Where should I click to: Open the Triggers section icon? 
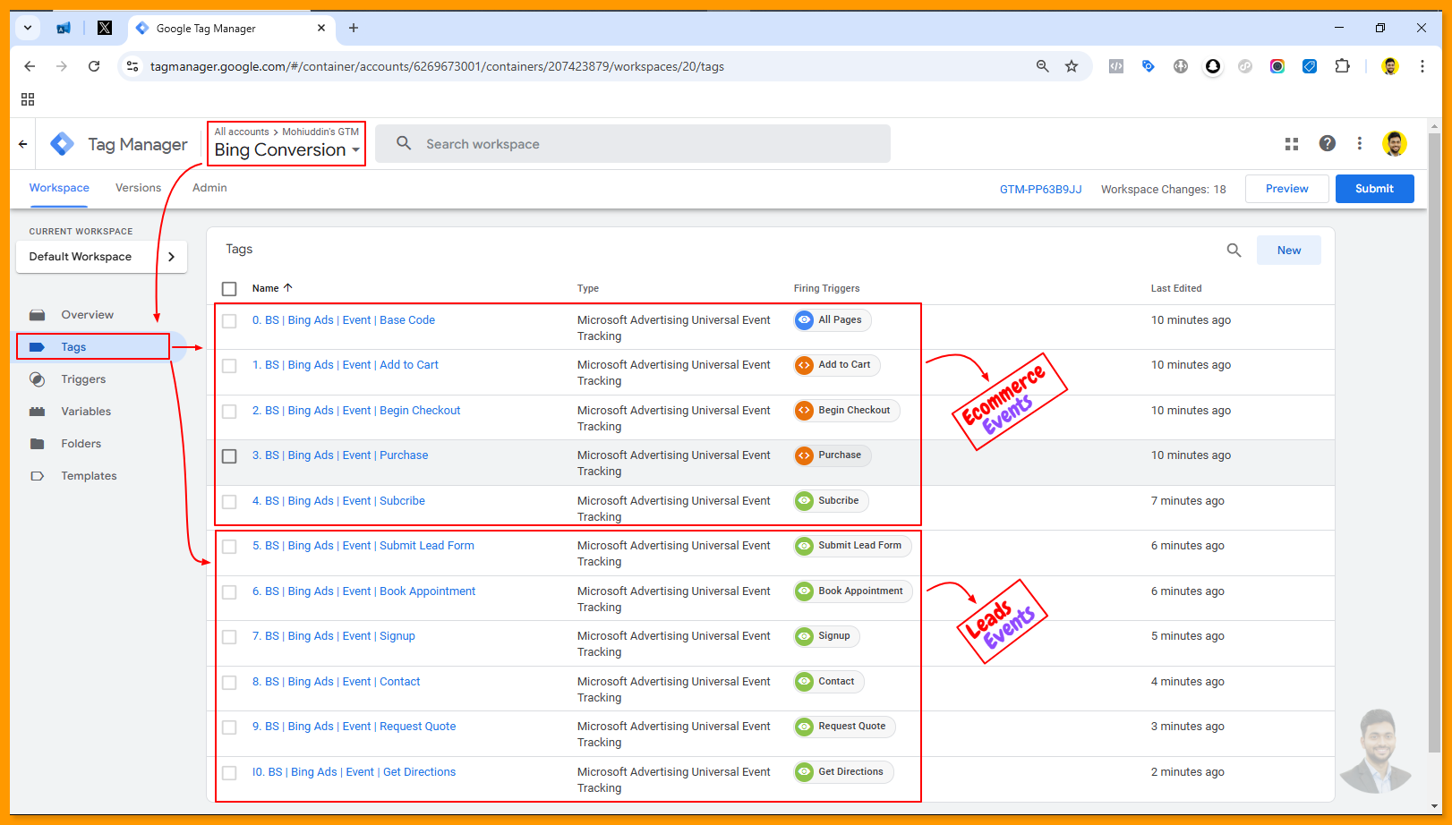pyautogui.click(x=38, y=378)
